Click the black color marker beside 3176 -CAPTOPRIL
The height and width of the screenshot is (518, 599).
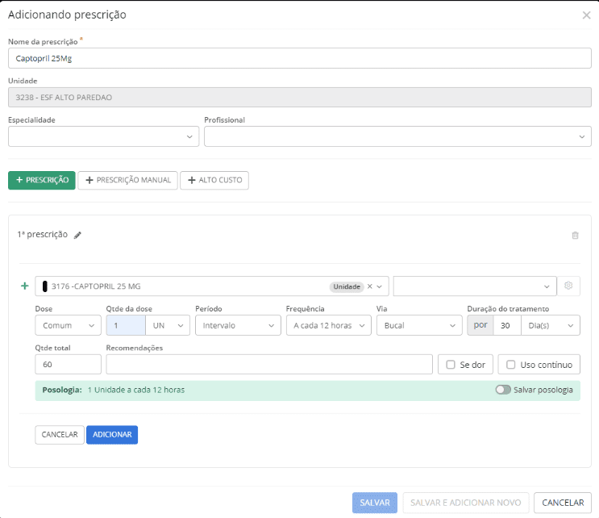point(45,286)
